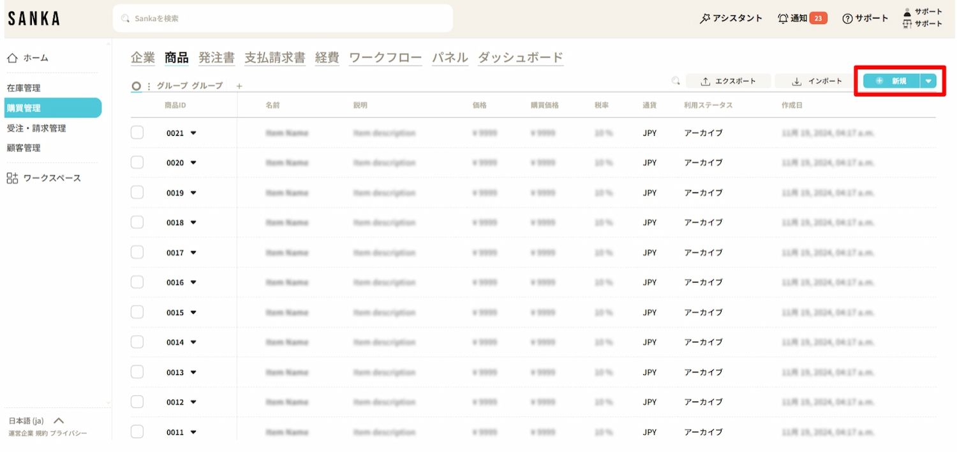This screenshot has height=452, width=957.
Task: Select the checkbox for item 0018
Action: tap(137, 222)
